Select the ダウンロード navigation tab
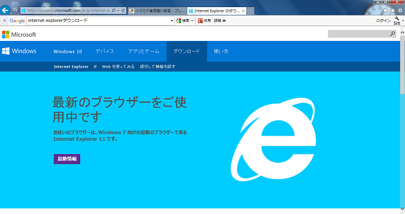 pos(186,52)
